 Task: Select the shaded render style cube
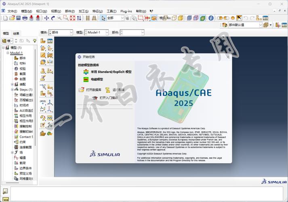pos(181,18)
